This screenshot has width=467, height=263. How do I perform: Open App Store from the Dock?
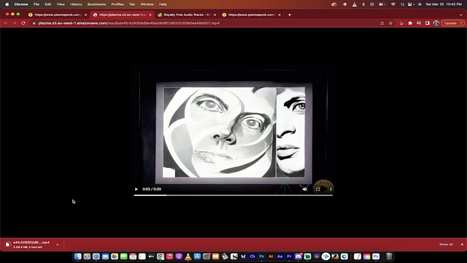197,256
